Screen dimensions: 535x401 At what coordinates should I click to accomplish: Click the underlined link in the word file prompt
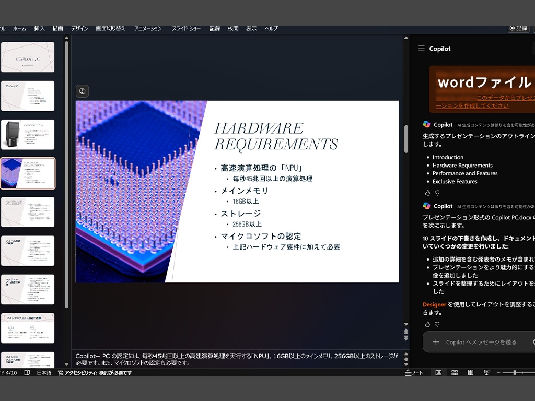coord(485,102)
